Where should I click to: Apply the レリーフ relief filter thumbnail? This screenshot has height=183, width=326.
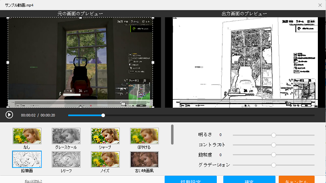point(66,159)
